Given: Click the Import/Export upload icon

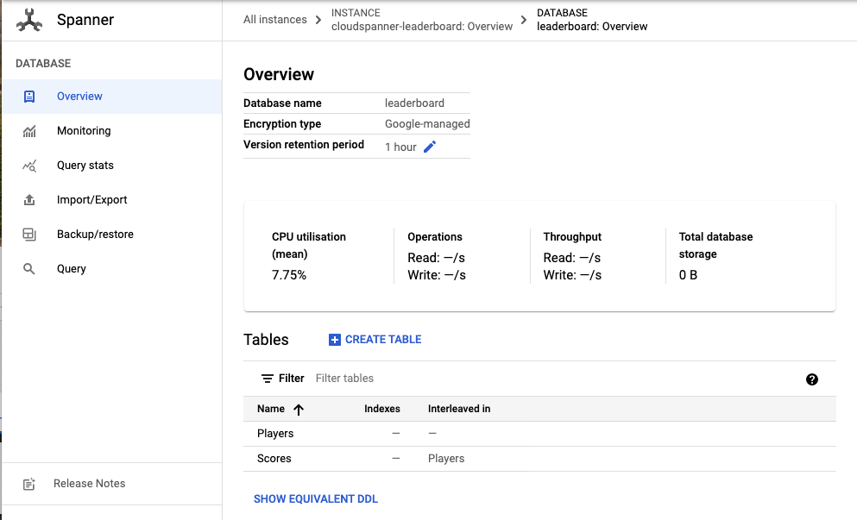Looking at the screenshot, I should (x=29, y=200).
